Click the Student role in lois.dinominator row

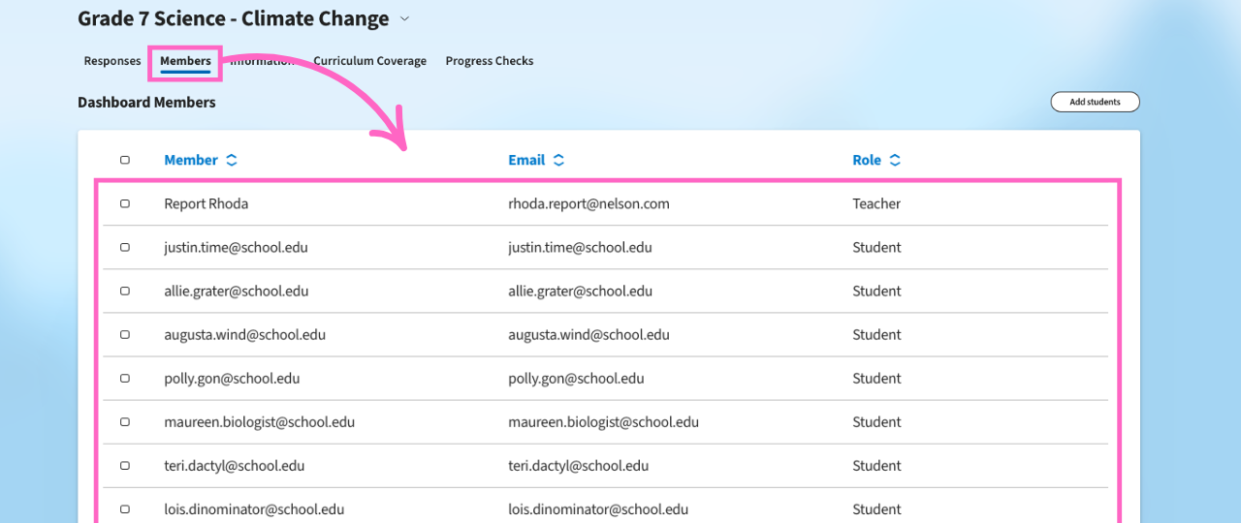tap(876, 508)
